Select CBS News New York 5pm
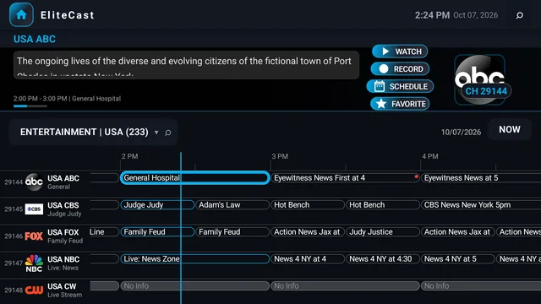The height and width of the screenshot is (304, 541). [x=481, y=204]
